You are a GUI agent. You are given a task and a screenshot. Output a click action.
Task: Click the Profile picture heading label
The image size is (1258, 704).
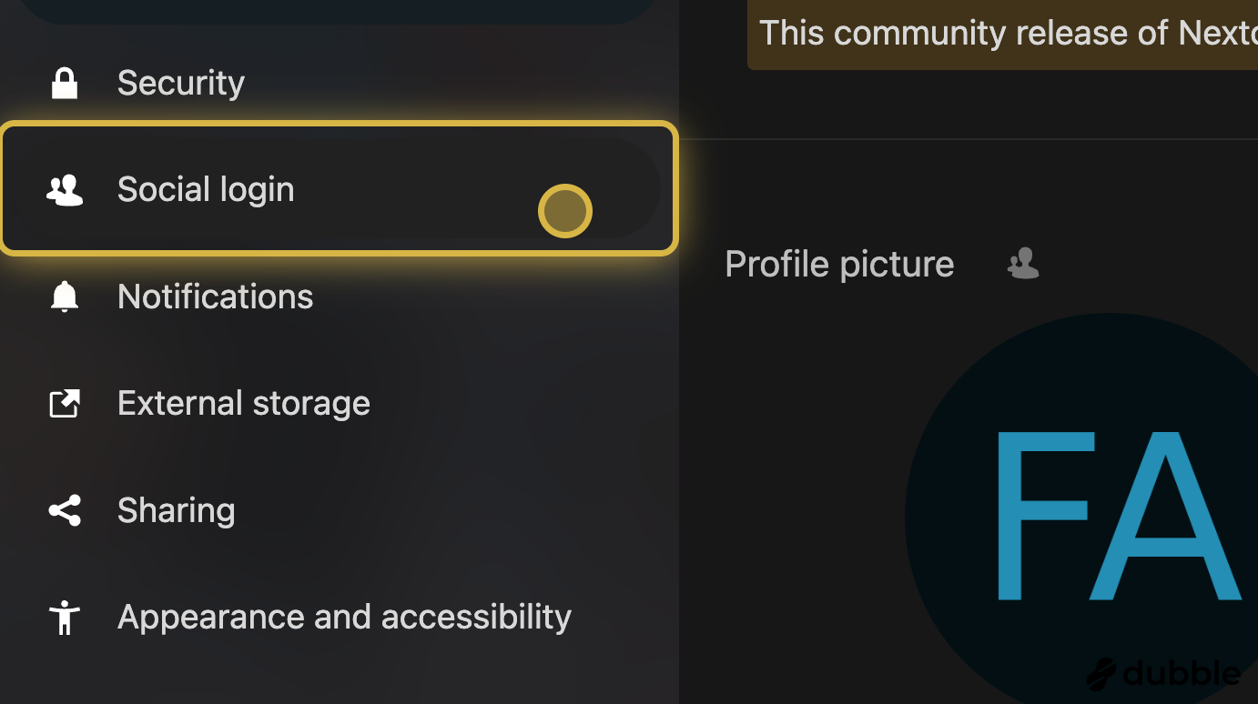tap(839, 264)
